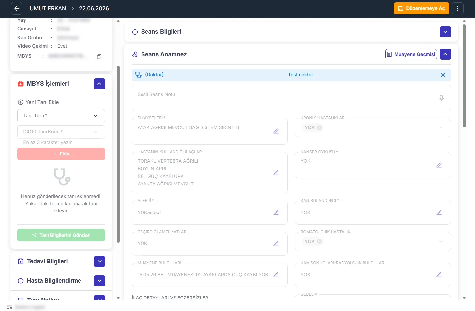This screenshot has width=475, height=311.
Task: Start voice recording for Sesli Seans Notu
Action: pyautogui.click(x=441, y=98)
